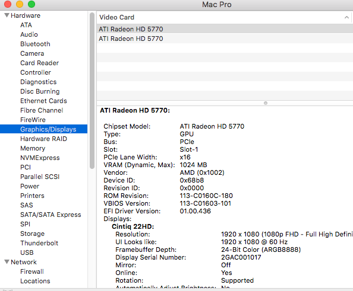Open the NVMExpress entry
The image size is (353, 291).
[x=40, y=158]
